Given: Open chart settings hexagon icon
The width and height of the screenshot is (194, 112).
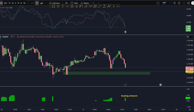Looking at the screenshot, I should pyautogui.click(x=179, y=3).
